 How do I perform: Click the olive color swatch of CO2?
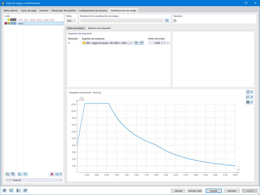pos(9,23)
